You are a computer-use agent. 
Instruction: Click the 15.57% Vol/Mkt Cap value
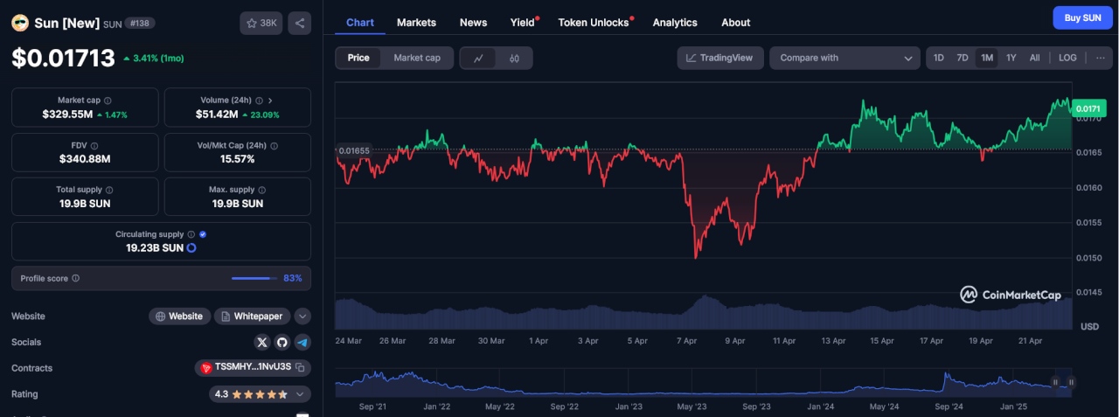[x=238, y=159]
